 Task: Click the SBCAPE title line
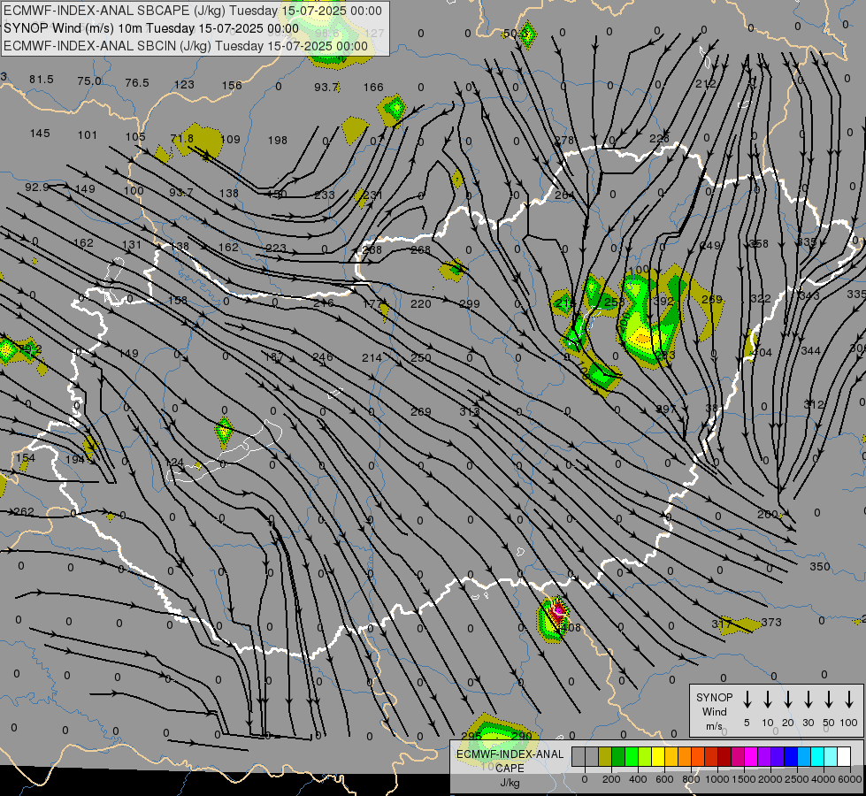(x=192, y=11)
